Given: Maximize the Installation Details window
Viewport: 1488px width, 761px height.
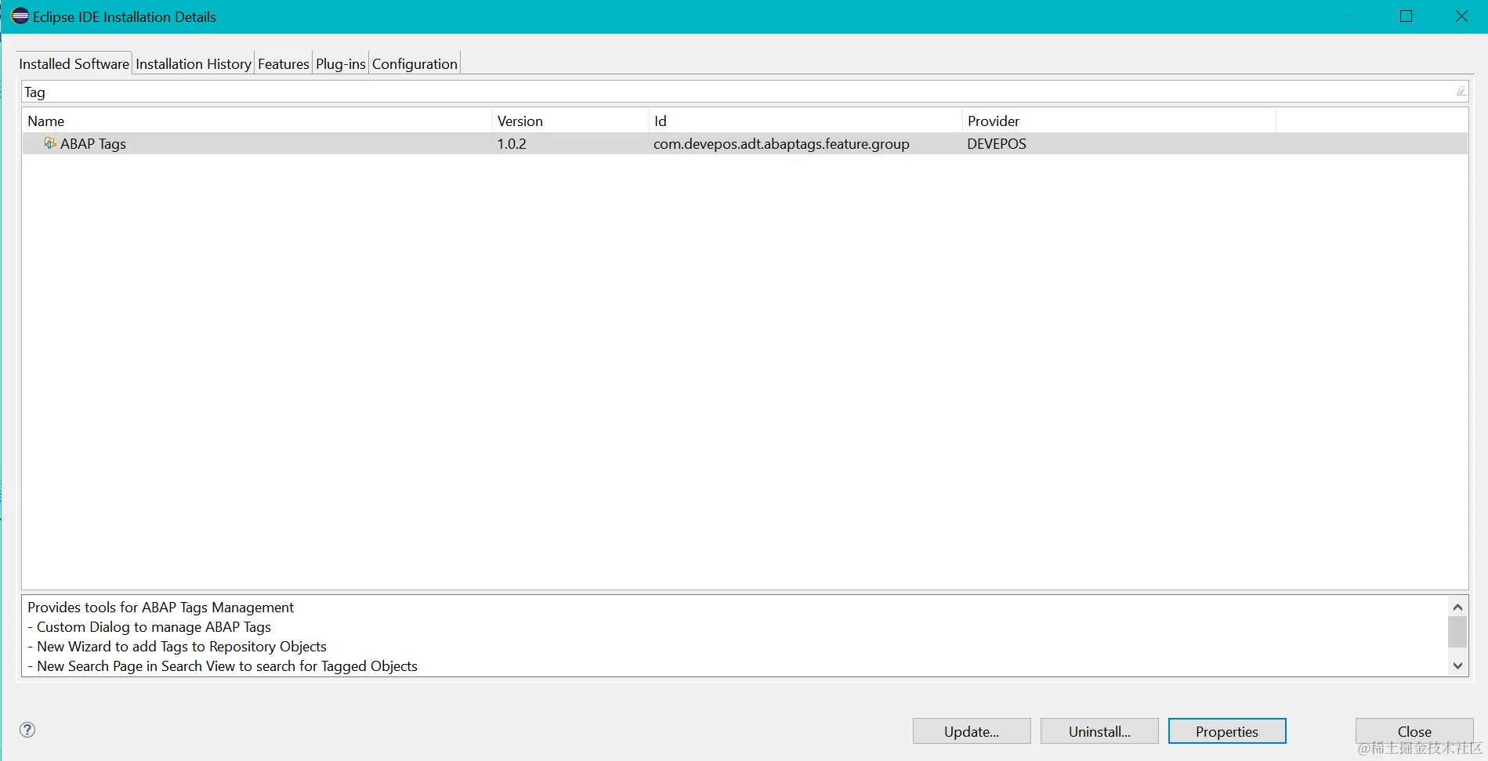Looking at the screenshot, I should click(x=1406, y=16).
